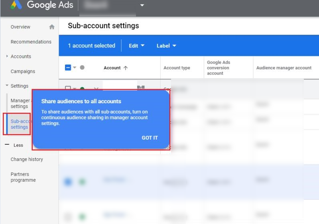Sort by the Account column header
319x224 pixels.
[x=112, y=68]
